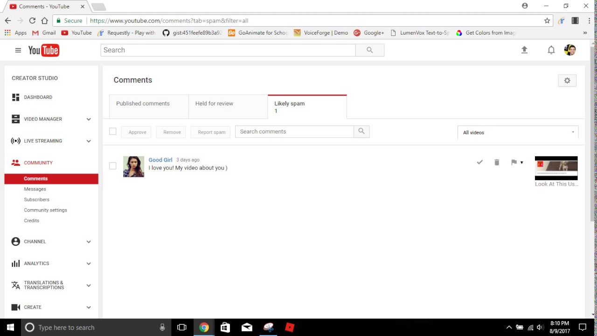Image resolution: width=597 pixels, height=336 pixels.
Task: Click the Remove button
Action: [x=172, y=132]
